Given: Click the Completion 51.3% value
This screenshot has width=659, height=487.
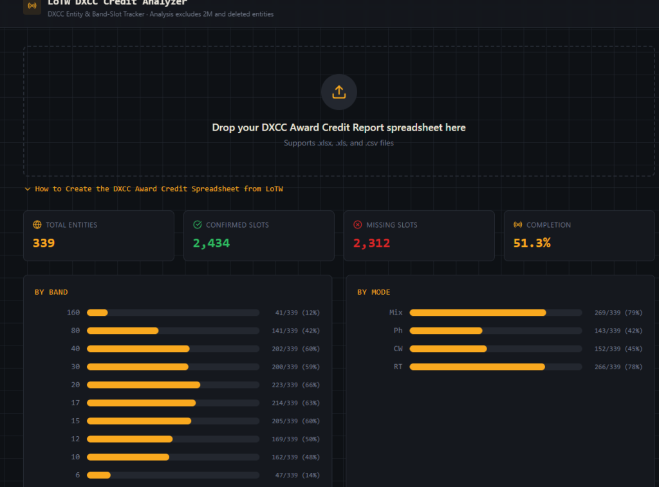Looking at the screenshot, I should point(532,243).
